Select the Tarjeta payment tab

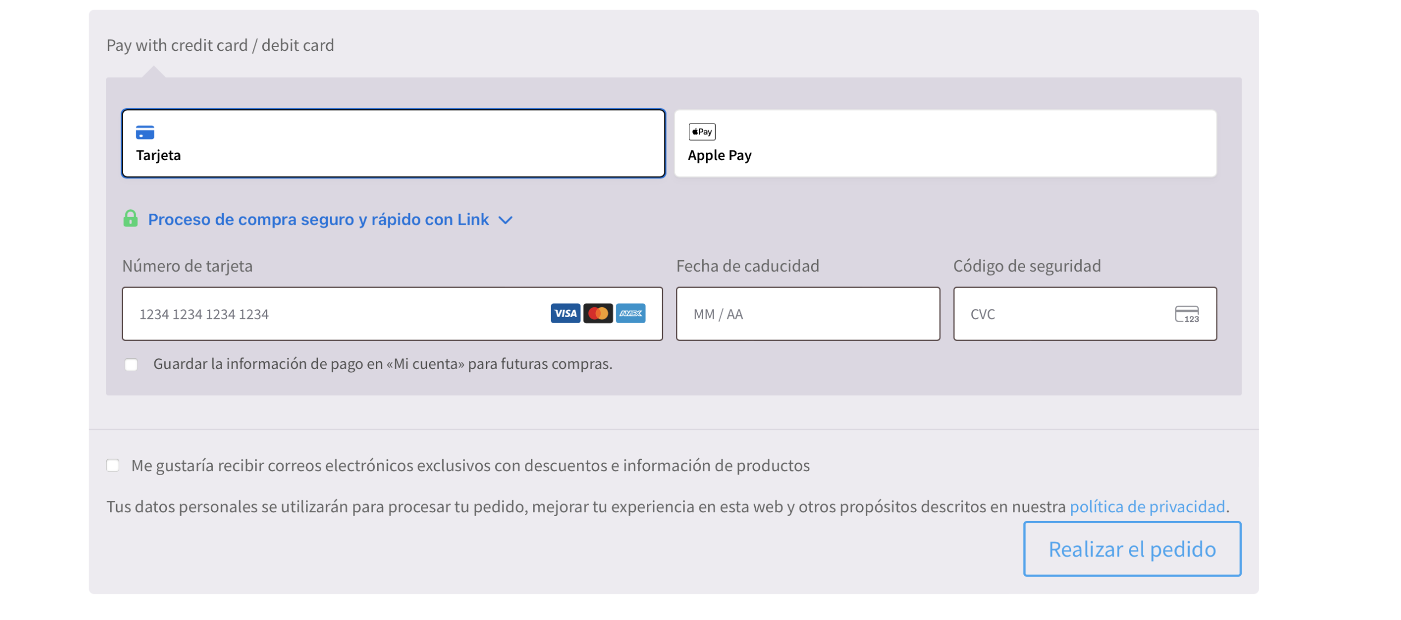click(393, 143)
